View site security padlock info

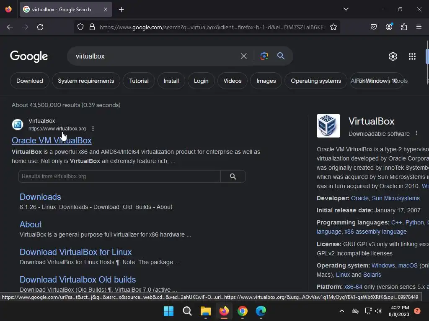tap(92, 27)
